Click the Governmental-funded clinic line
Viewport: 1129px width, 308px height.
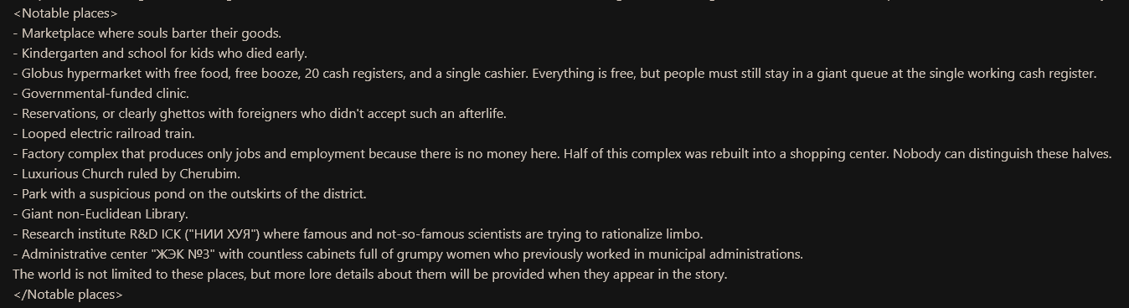[101, 94]
